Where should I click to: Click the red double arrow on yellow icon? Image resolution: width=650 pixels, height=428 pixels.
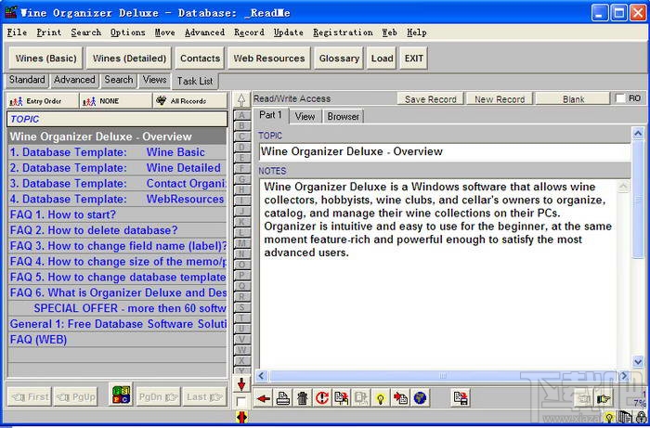click(241, 417)
